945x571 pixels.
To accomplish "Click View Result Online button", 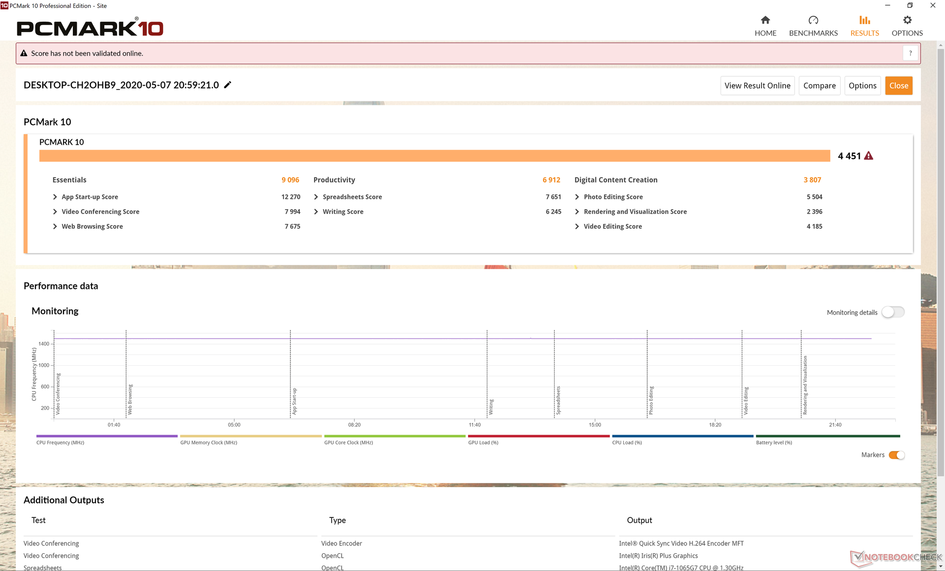I will click(x=757, y=86).
